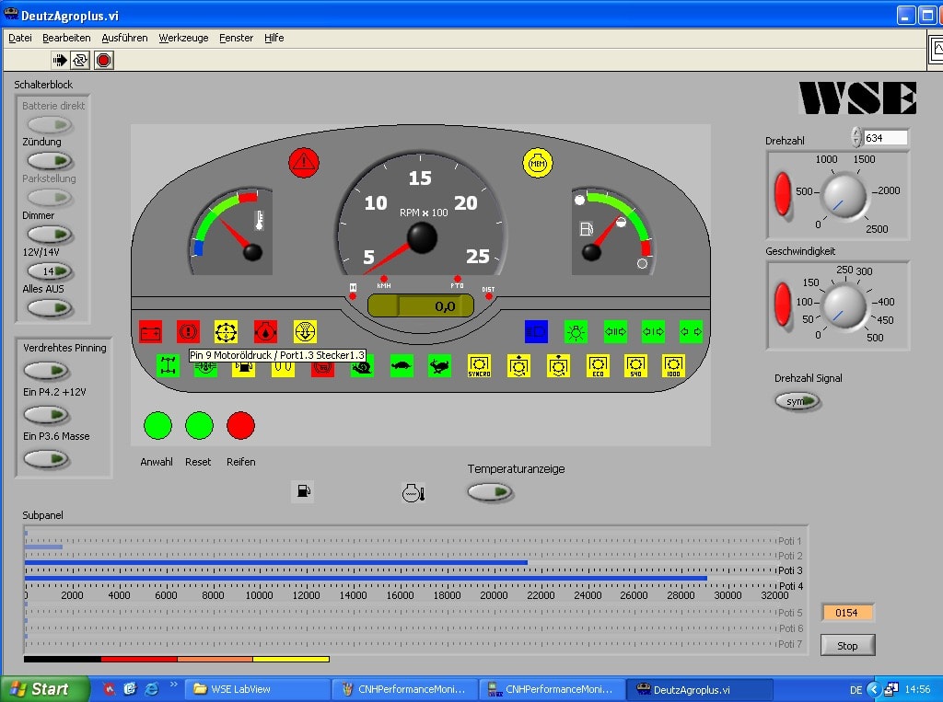Click the green four-wheel drive axle indicator
The height and width of the screenshot is (702, 943).
tap(168, 365)
